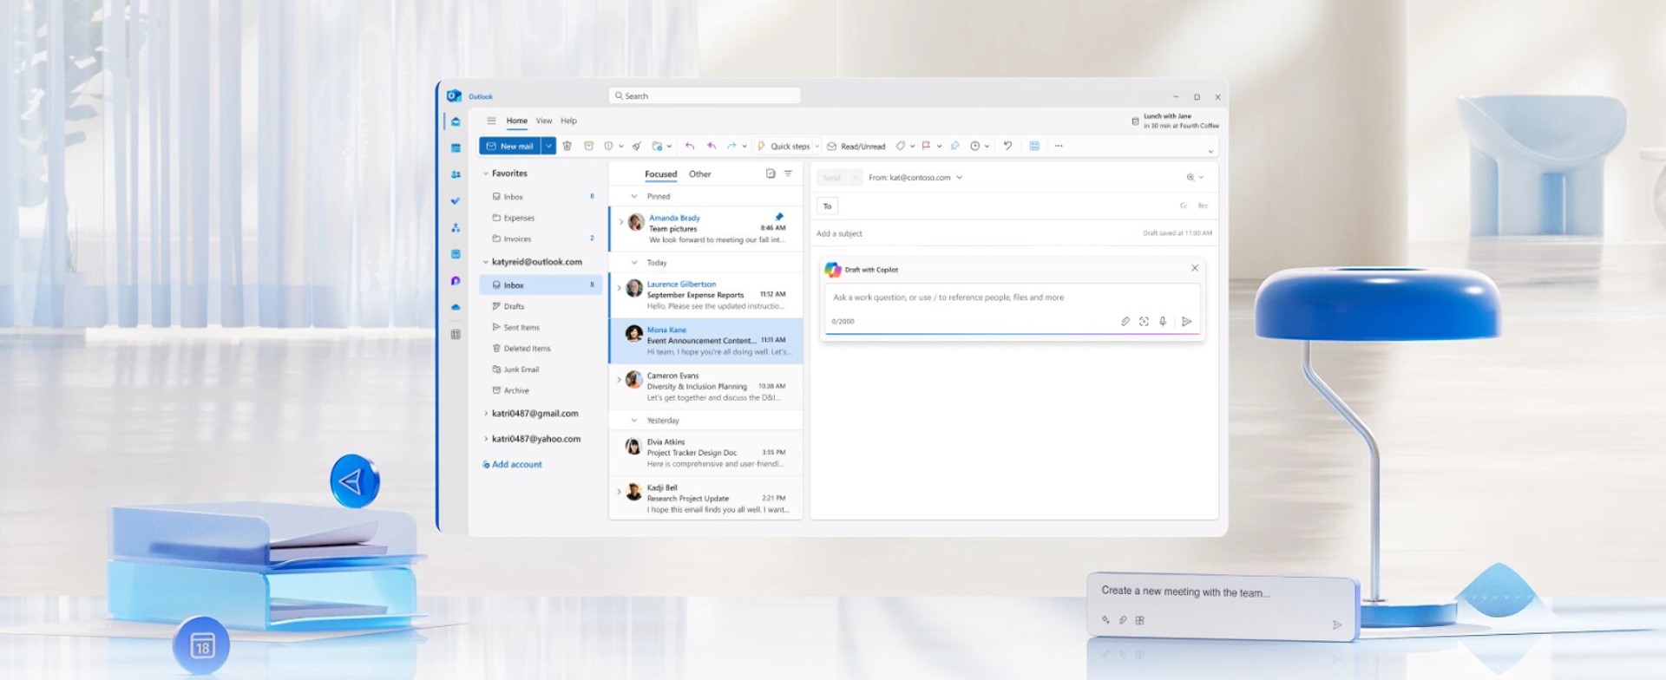Screen dimensions: 1666x680
Task: Expand the ribbon with bottom-right chevron
Action: point(1210,152)
